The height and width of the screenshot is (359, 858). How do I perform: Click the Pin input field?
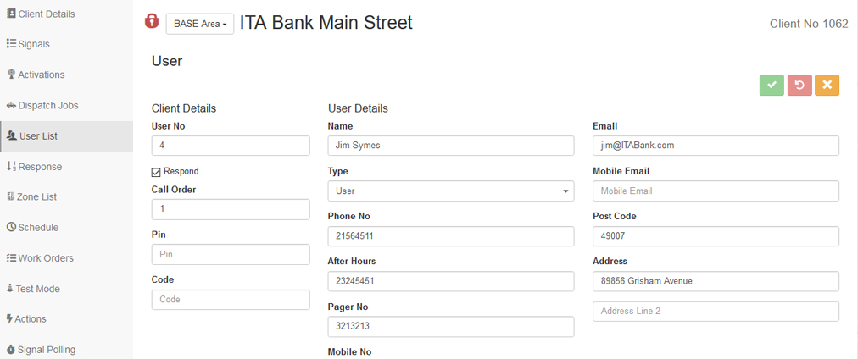coord(231,254)
